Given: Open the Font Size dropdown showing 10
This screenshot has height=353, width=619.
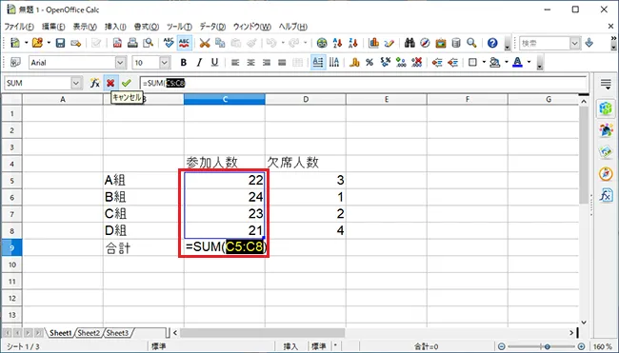Looking at the screenshot, I should click(x=165, y=62).
